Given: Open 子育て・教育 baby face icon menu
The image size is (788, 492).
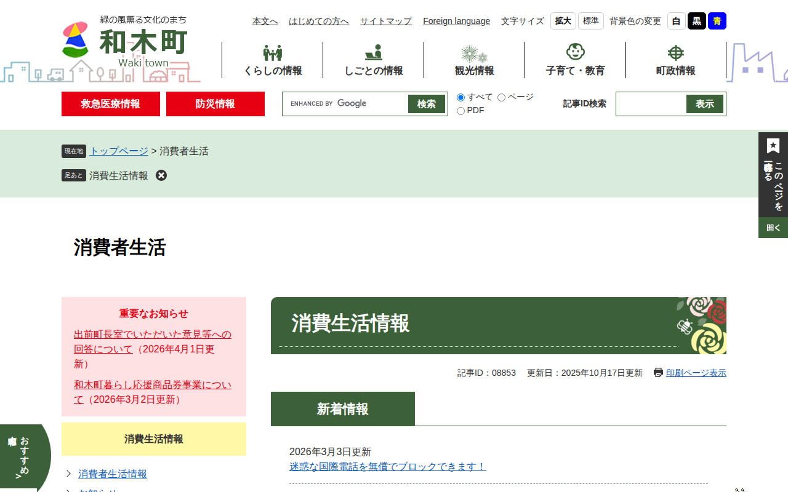Looking at the screenshot, I should [x=575, y=52].
